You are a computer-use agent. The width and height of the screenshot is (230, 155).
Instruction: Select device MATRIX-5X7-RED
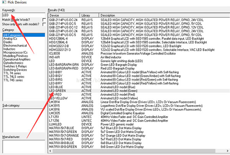(139, 139)
